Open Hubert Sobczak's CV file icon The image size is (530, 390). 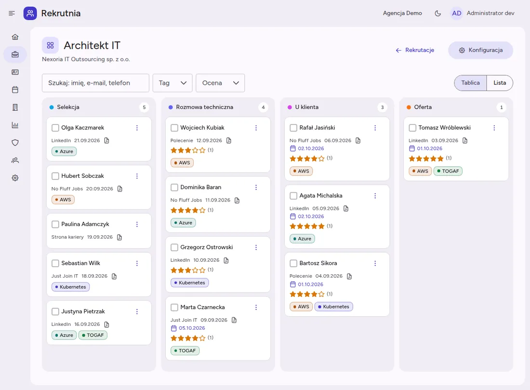pyautogui.click(x=119, y=189)
